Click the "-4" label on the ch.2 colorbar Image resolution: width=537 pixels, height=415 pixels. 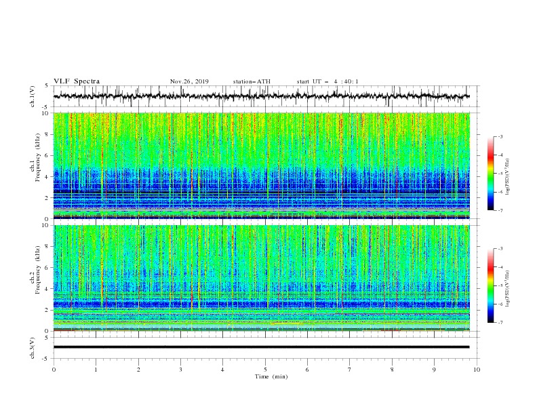point(500,267)
